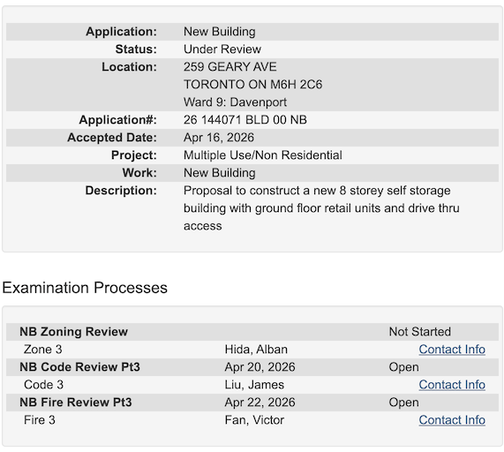
Task: Click the TORONTO ON M6H 2C6 postal line
Action: click(252, 85)
